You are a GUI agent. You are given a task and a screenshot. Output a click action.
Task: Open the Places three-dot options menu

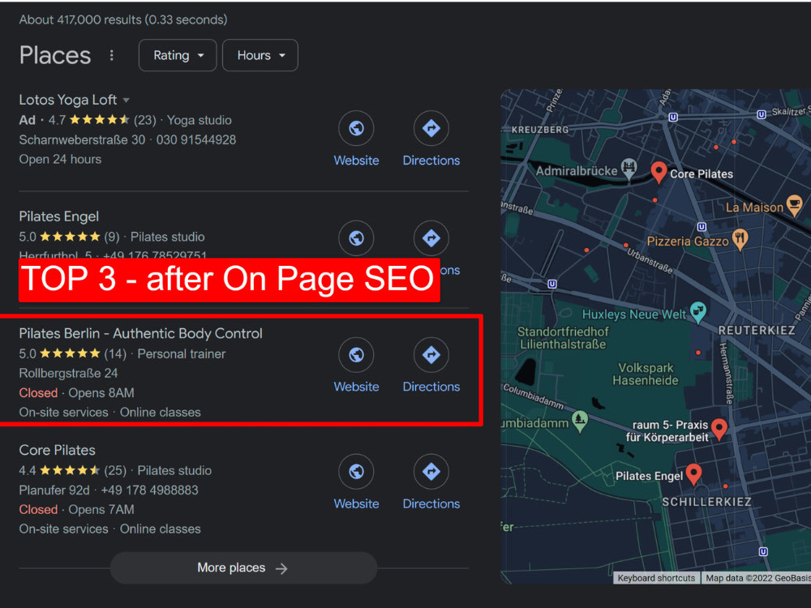[x=112, y=55]
